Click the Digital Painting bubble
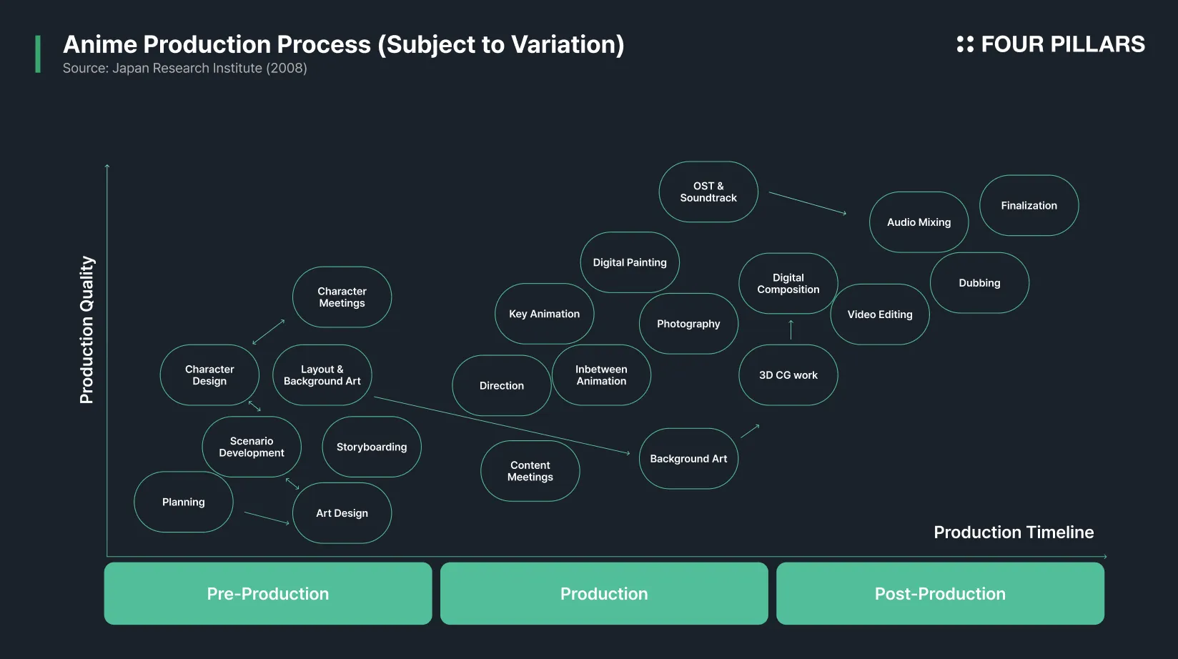This screenshot has height=659, width=1178. point(630,262)
